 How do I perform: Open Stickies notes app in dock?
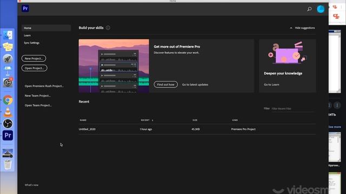tap(8, 47)
